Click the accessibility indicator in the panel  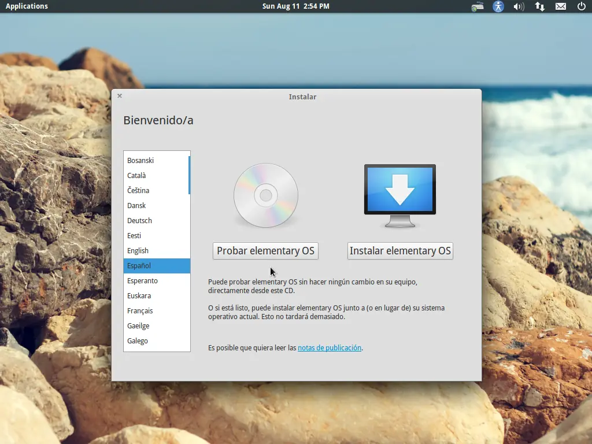point(498,6)
